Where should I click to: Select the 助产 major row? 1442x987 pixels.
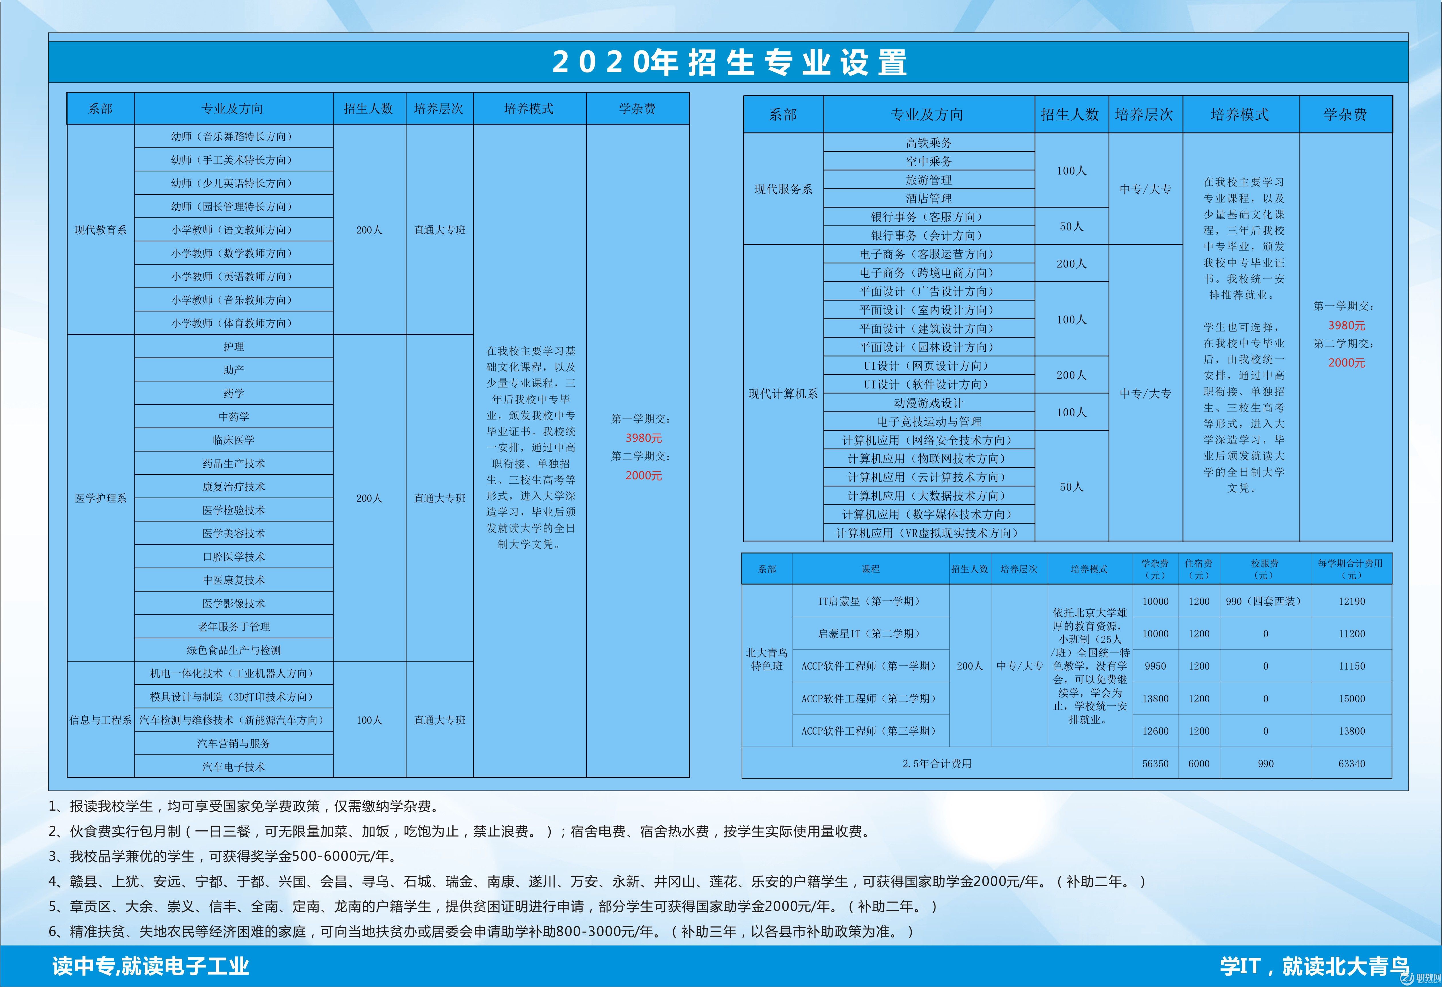tap(234, 369)
